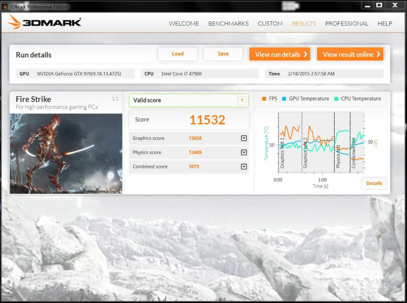Click GPU name NVIDIA GeForce GTX 970
This screenshot has height=303, width=407.
pyautogui.click(x=79, y=74)
